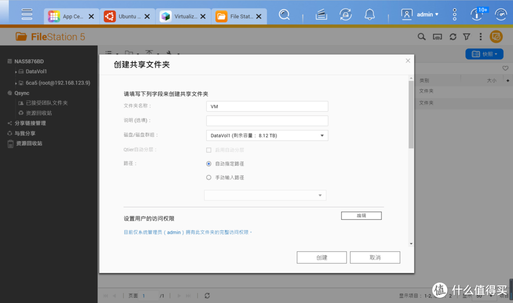The width and height of the screenshot is (513, 303).
Task: Click the dialog vertical scrollbar thumb
Action: pyautogui.click(x=411, y=114)
